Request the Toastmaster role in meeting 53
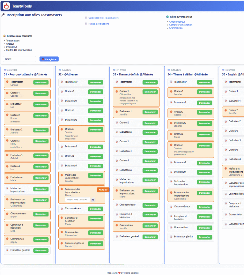Image resolution: width=244 pixels, height=275 pixels. click(x=150, y=82)
